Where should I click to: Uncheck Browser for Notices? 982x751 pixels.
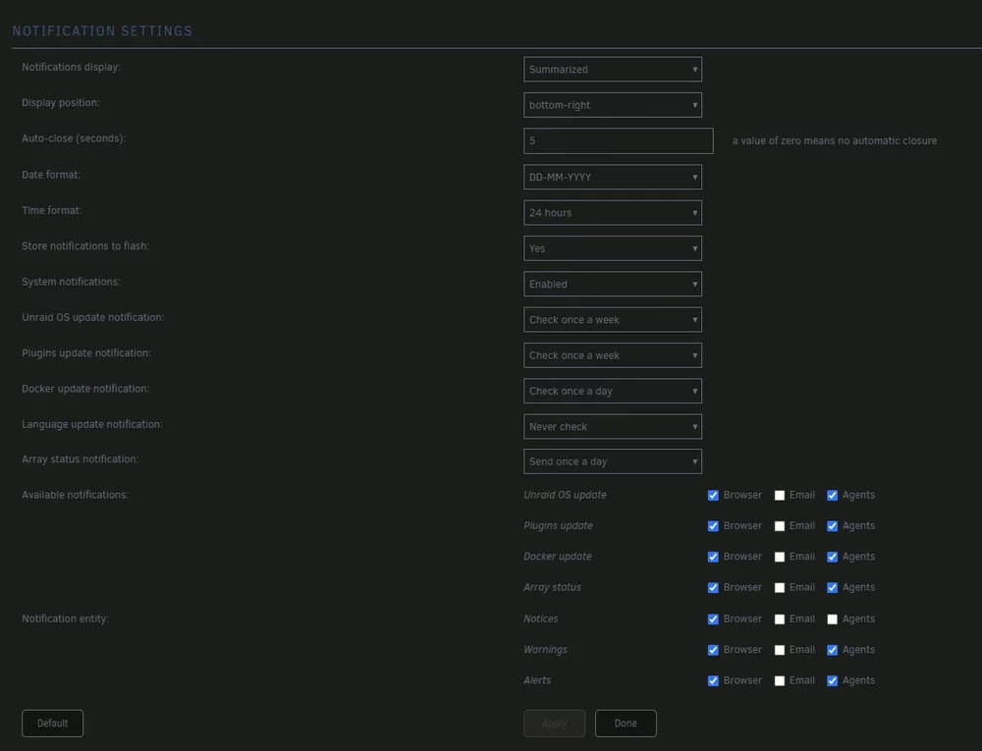click(x=713, y=618)
